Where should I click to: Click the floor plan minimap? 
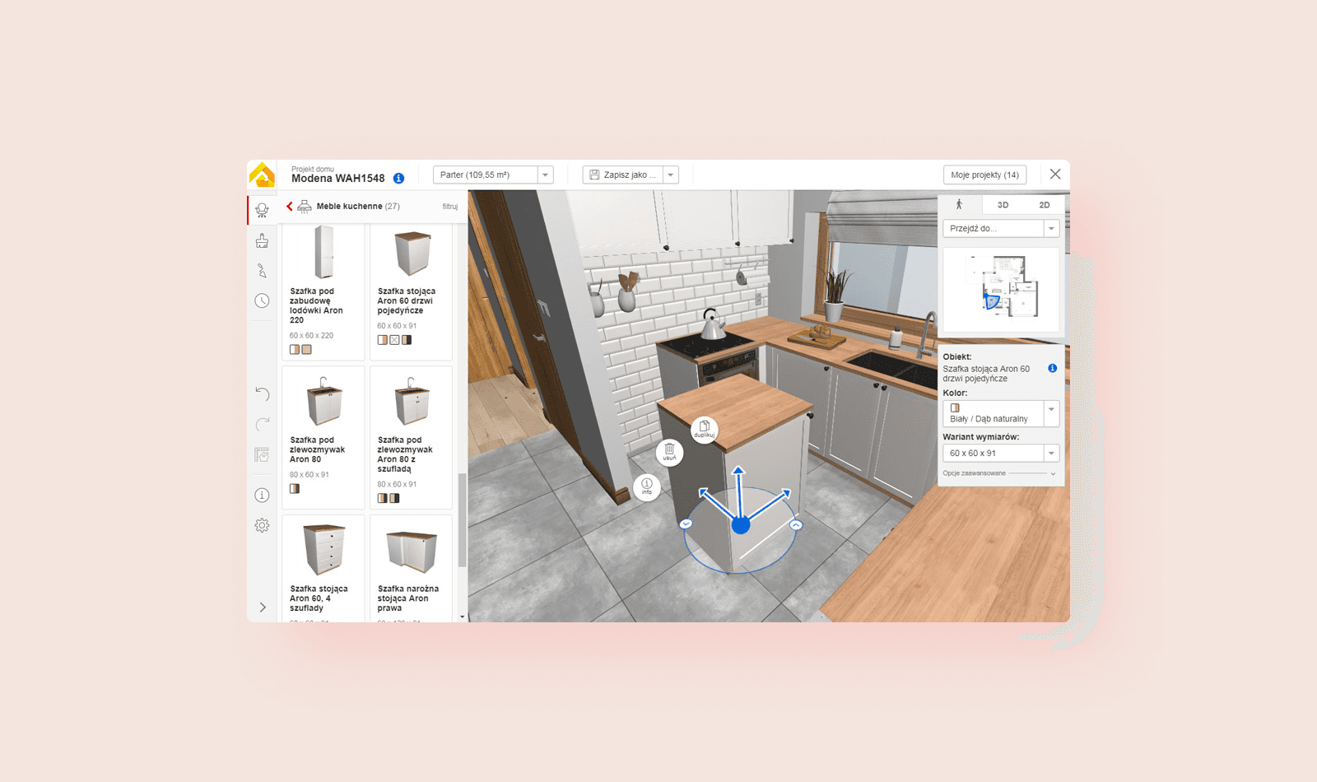point(1001,290)
